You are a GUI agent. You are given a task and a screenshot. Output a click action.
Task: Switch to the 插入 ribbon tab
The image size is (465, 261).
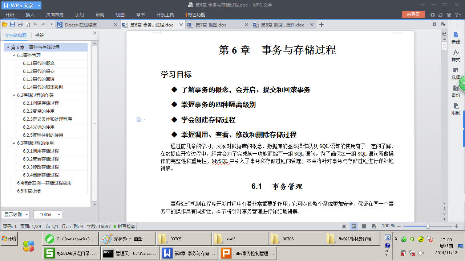[29, 15]
